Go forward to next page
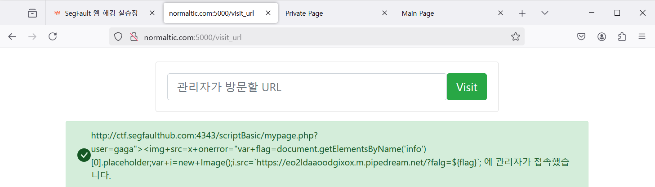 (x=32, y=37)
